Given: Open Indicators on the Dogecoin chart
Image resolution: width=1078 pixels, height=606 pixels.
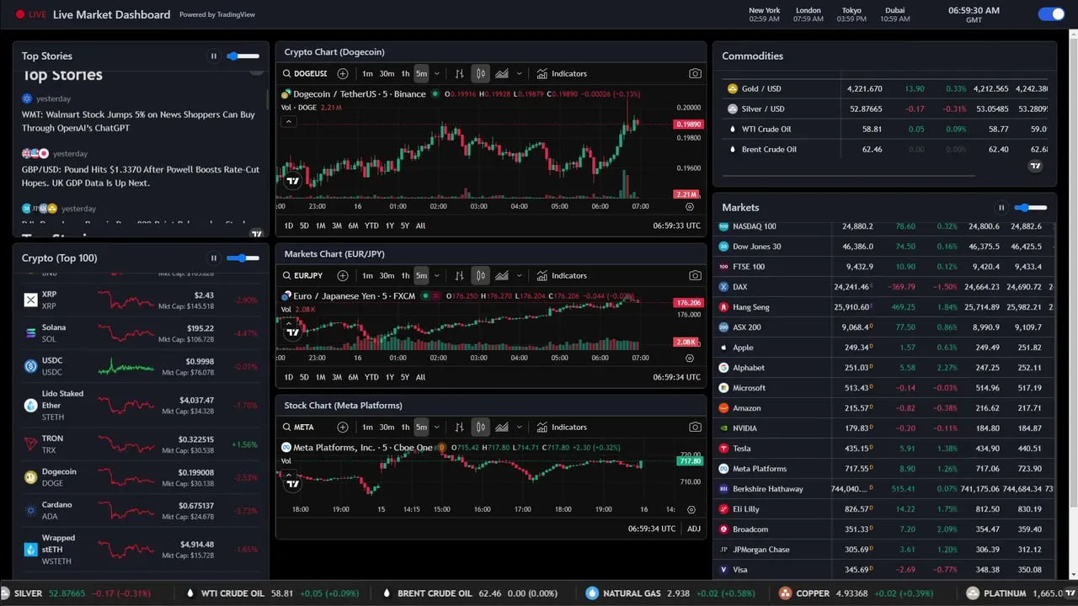Looking at the screenshot, I should 562,74.
